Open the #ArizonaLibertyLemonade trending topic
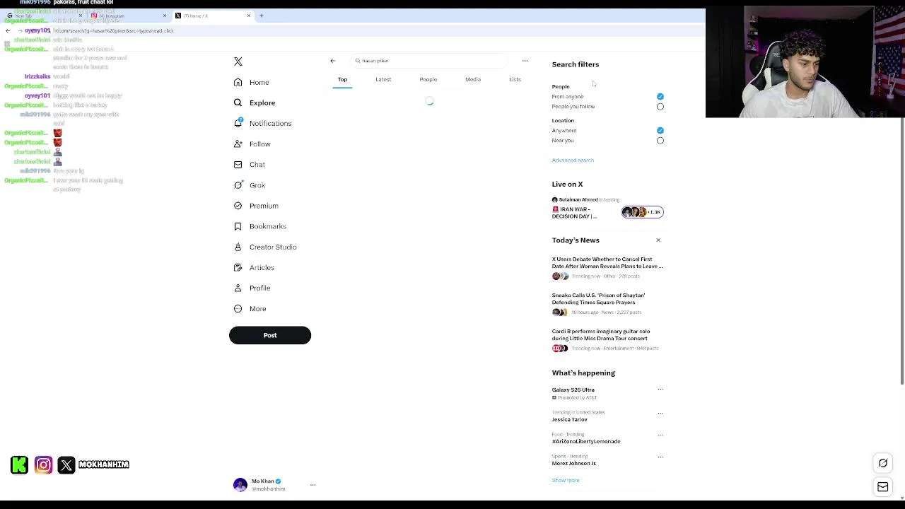Image resolution: width=905 pixels, height=509 pixels. click(586, 442)
